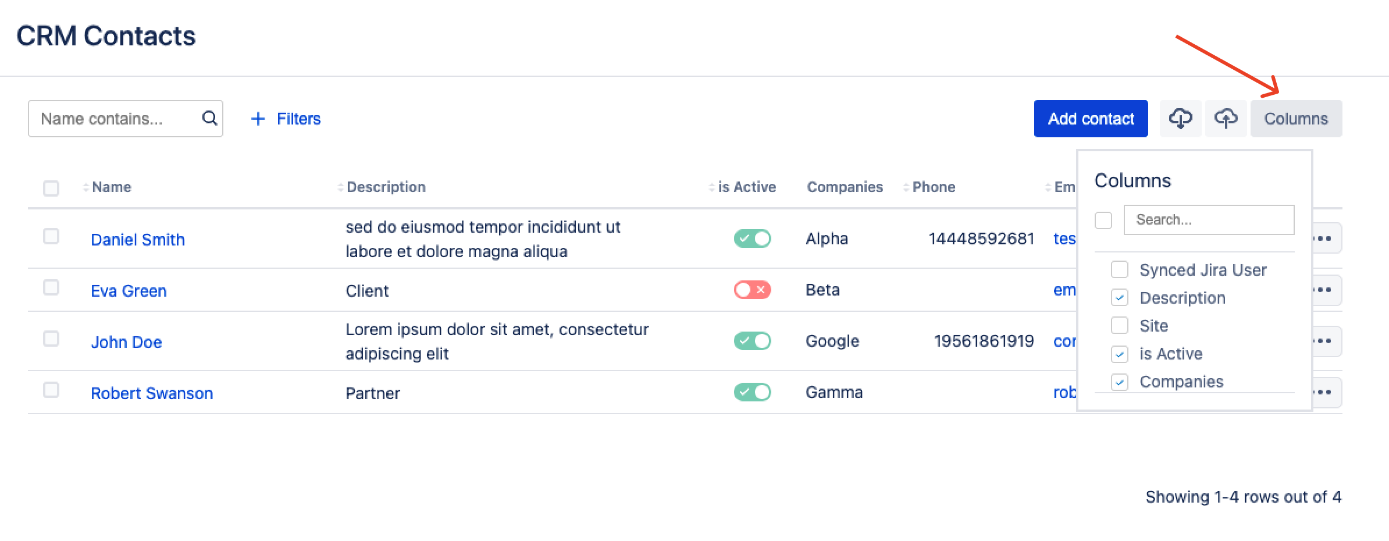Focus the Name contains search field
This screenshot has height=541, width=1389.
tap(116, 119)
